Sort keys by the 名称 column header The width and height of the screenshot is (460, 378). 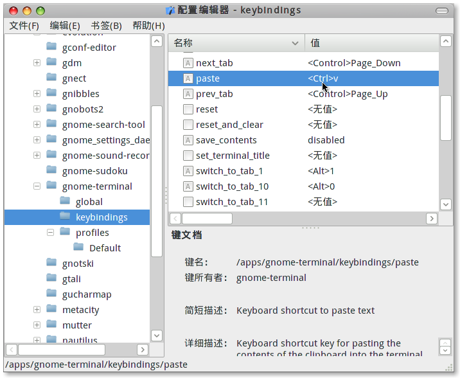(236, 43)
